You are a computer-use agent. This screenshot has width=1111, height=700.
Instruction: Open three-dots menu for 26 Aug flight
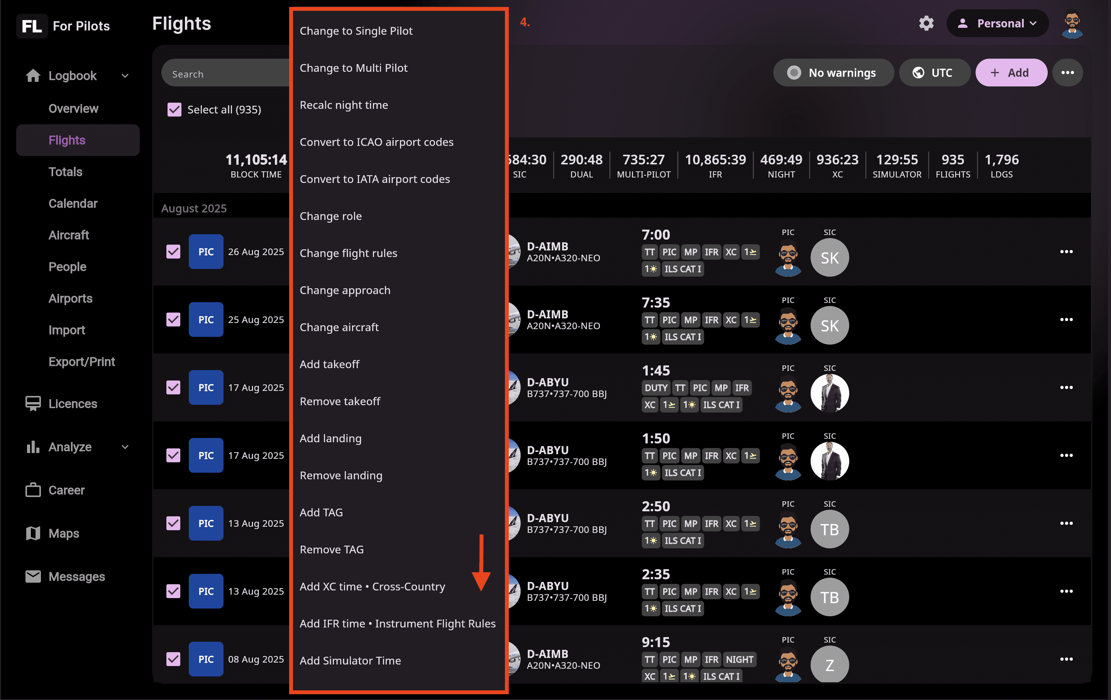[1066, 252]
